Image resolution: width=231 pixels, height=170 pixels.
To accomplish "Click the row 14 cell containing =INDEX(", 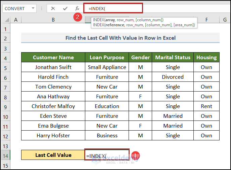I will (107, 156).
